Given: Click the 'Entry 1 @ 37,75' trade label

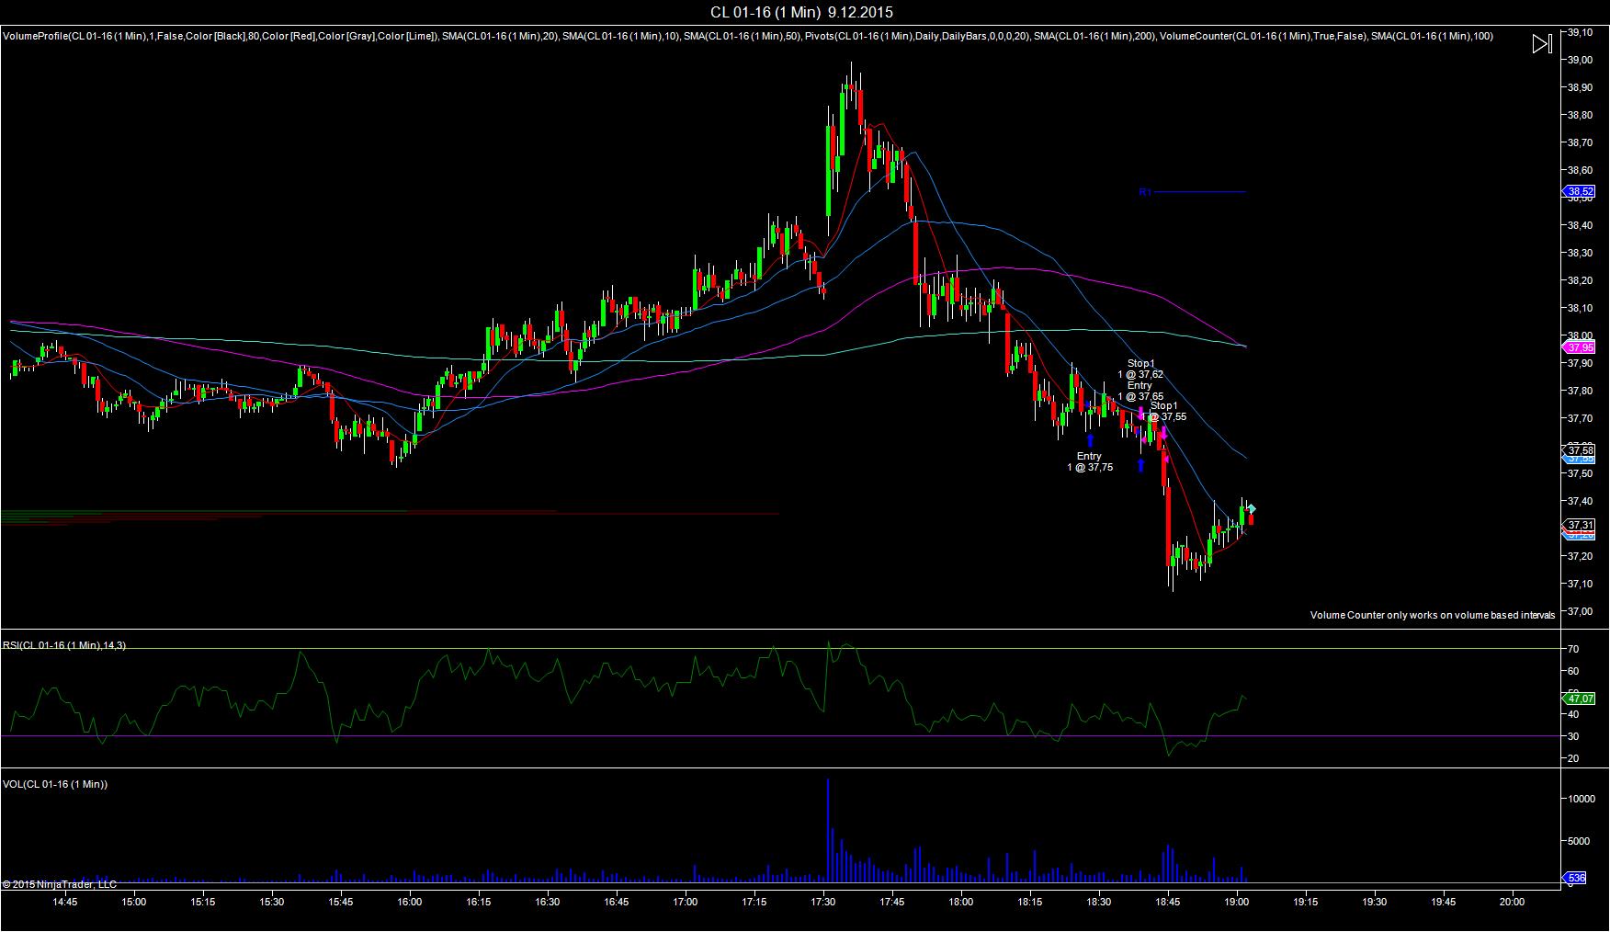Looking at the screenshot, I should pyautogui.click(x=1090, y=461).
